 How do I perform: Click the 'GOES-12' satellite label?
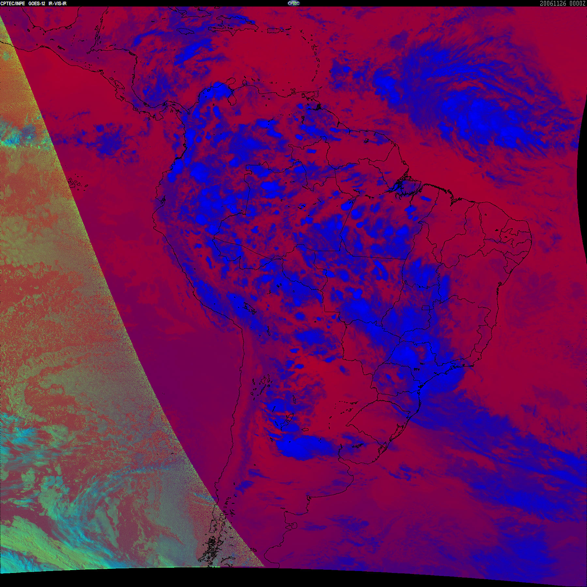pyautogui.click(x=37, y=4)
